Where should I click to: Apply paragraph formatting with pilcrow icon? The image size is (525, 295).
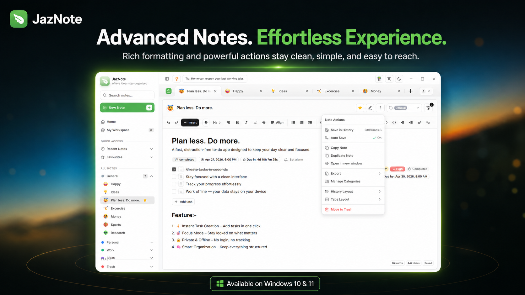point(229,123)
